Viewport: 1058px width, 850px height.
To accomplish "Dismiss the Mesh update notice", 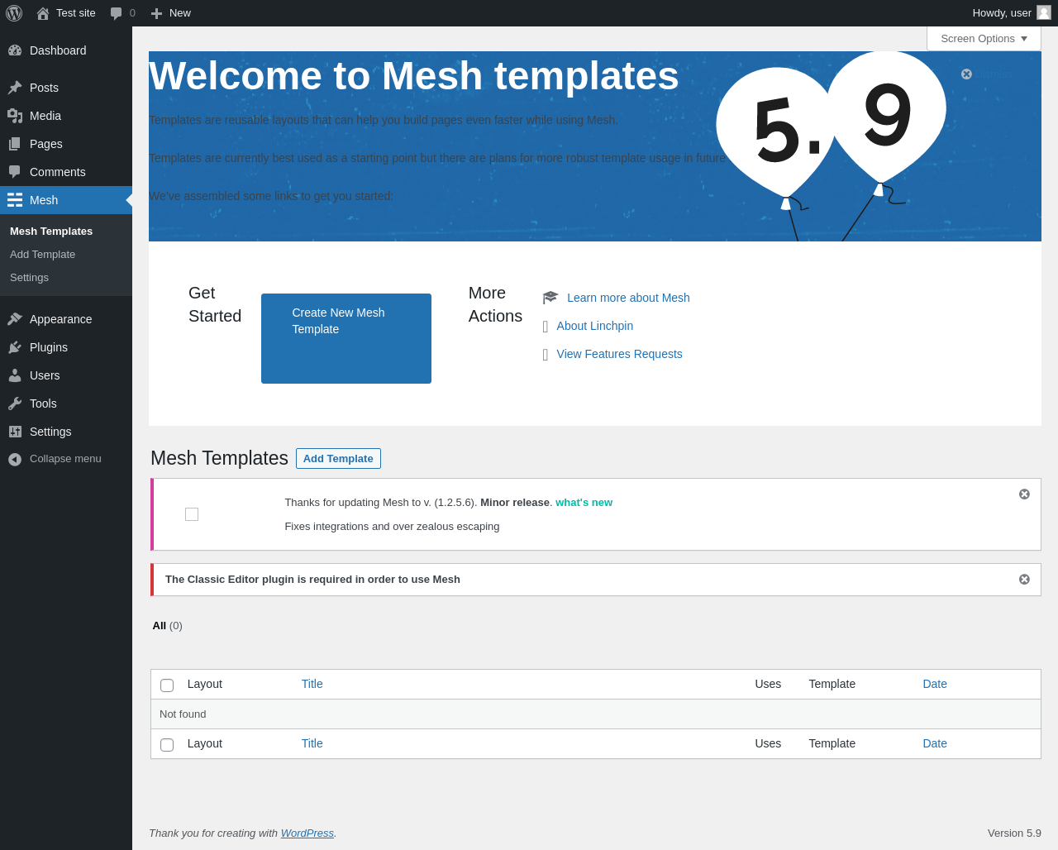I will click(x=1024, y=494).
